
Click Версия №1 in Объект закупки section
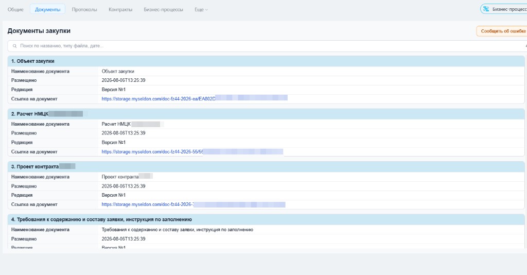tap(114, 90)
